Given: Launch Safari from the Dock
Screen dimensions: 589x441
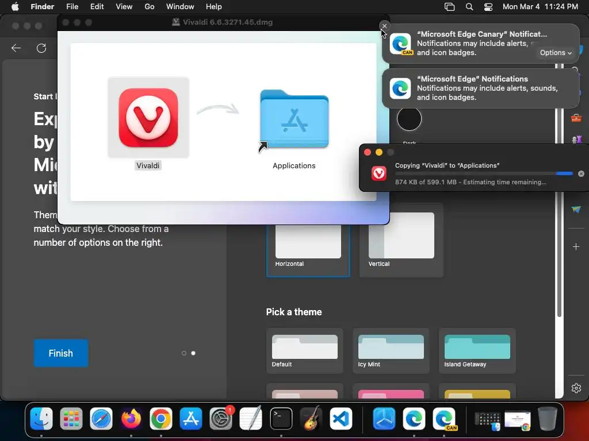Looking at the screenshot, I should [101, 419].
